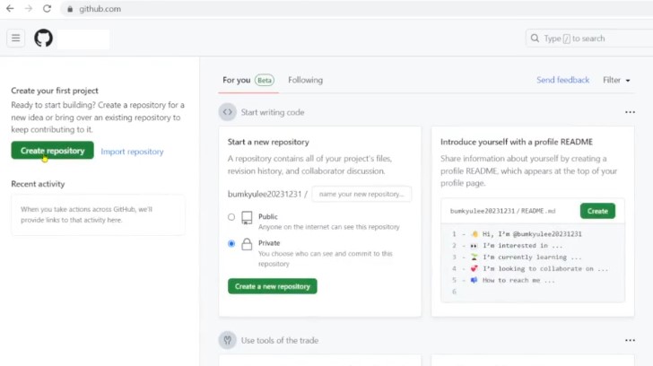Switch to the For you tab
This screenshot has height=366, width=653.
(x=248, y=80)
